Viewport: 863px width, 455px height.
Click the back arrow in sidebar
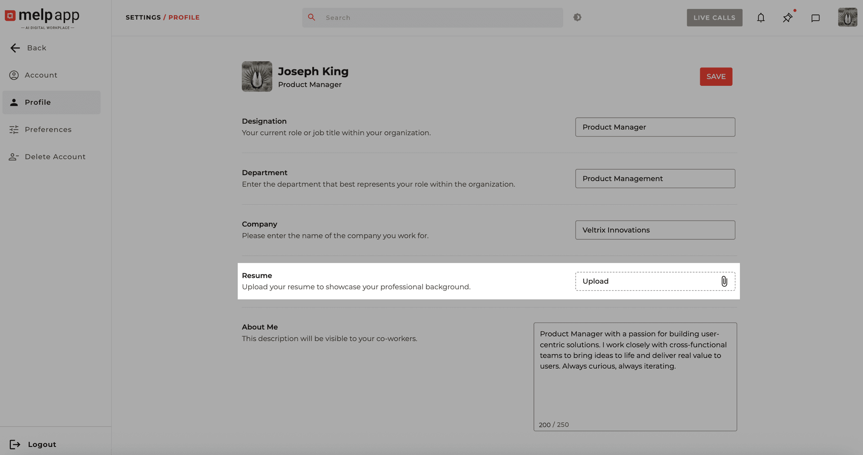15,48
